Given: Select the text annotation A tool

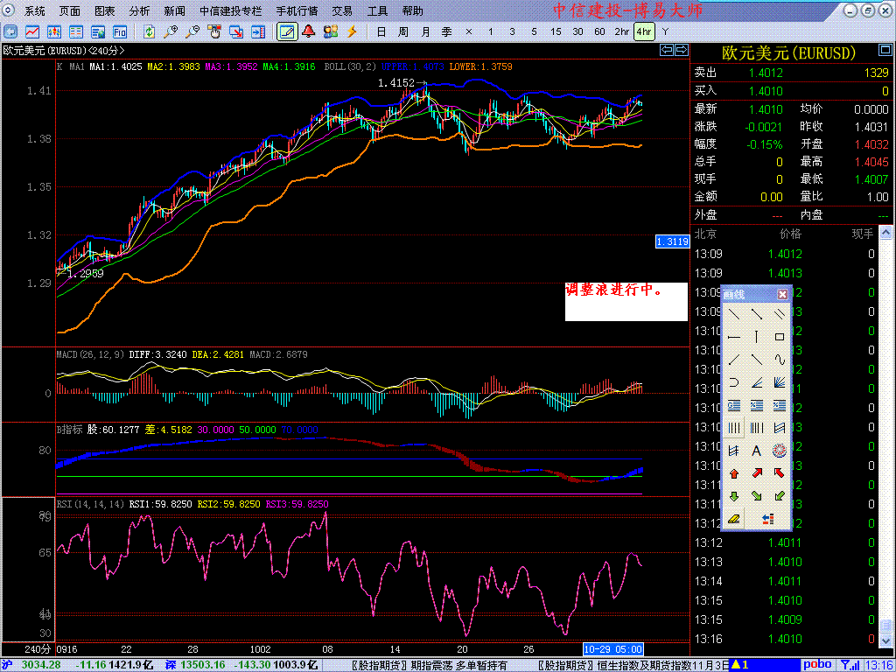Looking at the screenshot, I should (x=757, y=451).
